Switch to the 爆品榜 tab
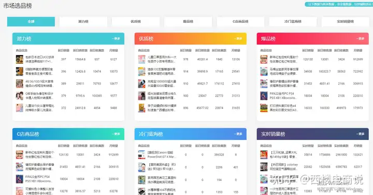 pos(188,21)
